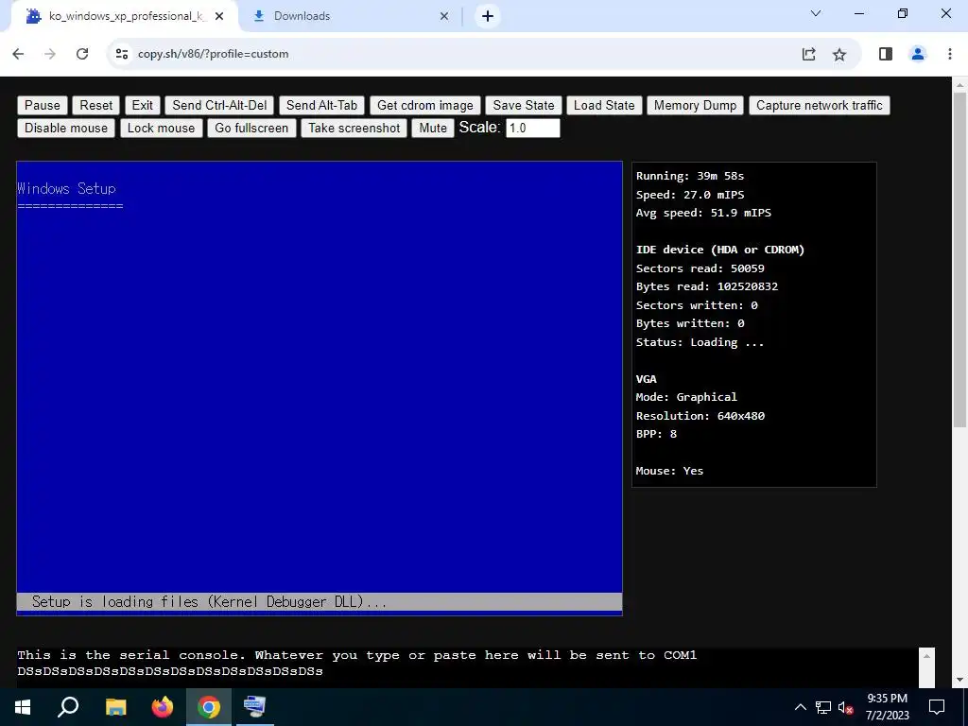Screen dimensions: 968x726
Task: Reload the page with refresh icon
Action: (82, 54)
